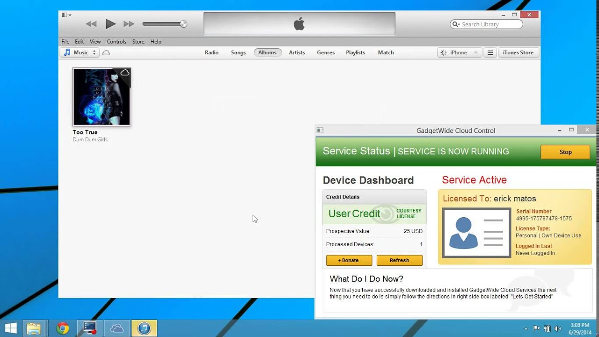
Task: Click the Credit Details header
Action: (374, 197)
